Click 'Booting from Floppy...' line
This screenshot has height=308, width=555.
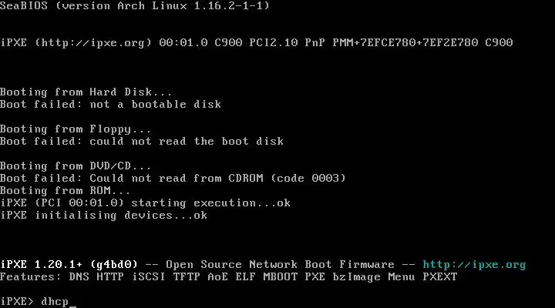click(x=76, y=129)
